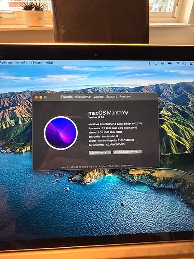Click the circled play menu bar icon
The image size is (194, 259).
(162, 63)
